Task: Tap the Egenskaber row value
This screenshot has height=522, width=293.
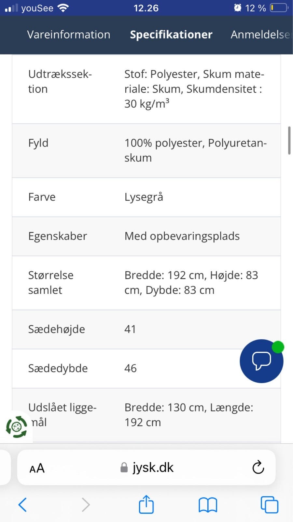Action: click(182, 236)
